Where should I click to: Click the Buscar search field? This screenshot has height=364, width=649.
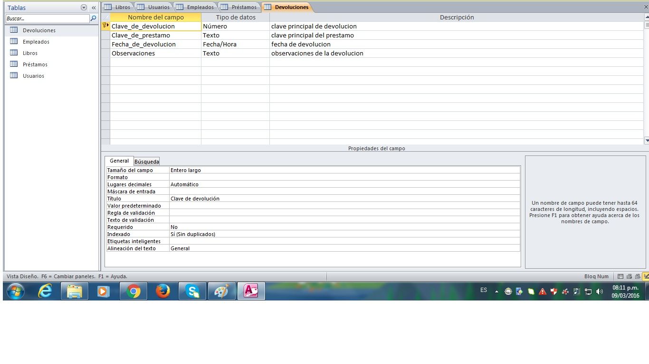tap(48, 18)
